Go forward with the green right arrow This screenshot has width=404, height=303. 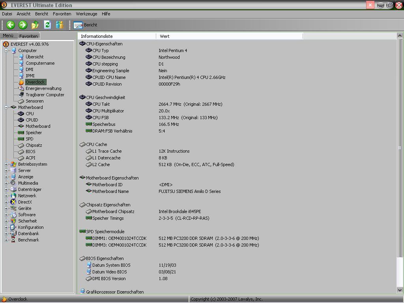23,25
